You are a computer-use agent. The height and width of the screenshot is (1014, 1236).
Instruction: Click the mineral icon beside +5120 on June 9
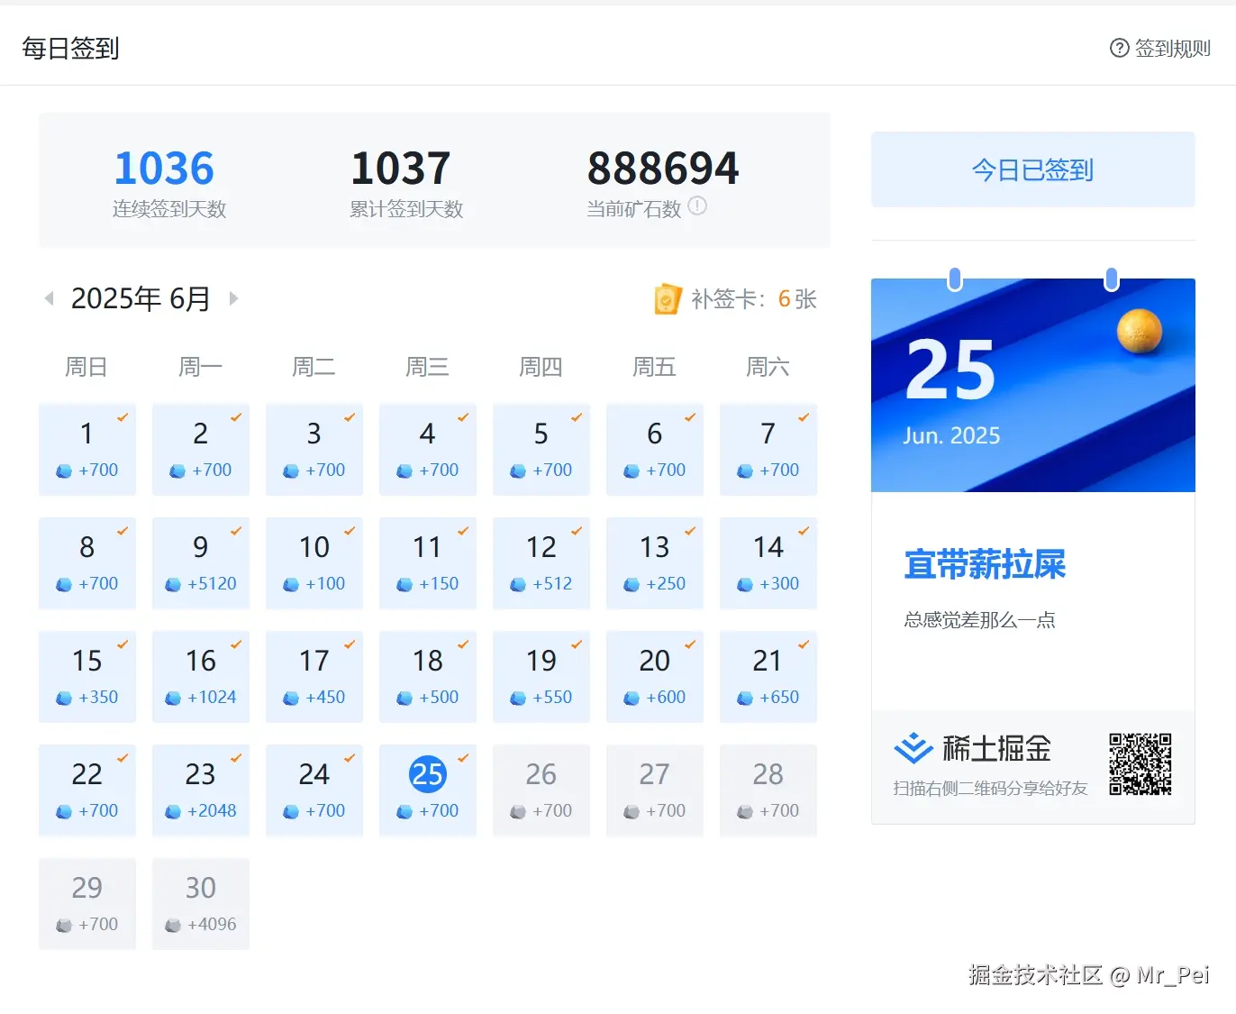pyautogui.click(x=171, y=584)
